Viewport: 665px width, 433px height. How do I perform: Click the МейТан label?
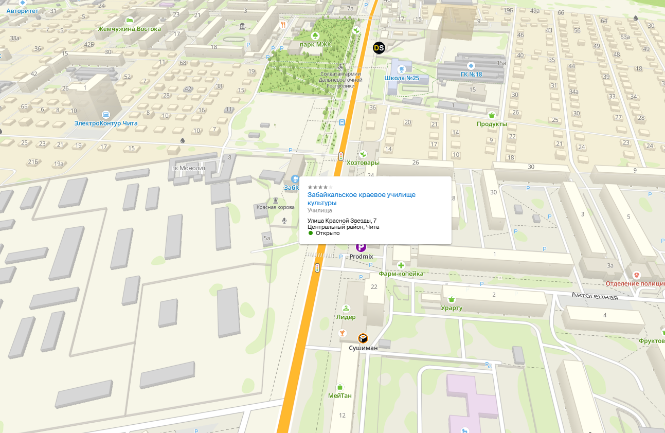(x=340, y=396)
